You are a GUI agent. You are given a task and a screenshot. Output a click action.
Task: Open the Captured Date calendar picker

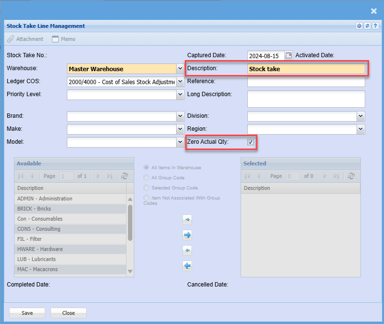tap(289, 56)
